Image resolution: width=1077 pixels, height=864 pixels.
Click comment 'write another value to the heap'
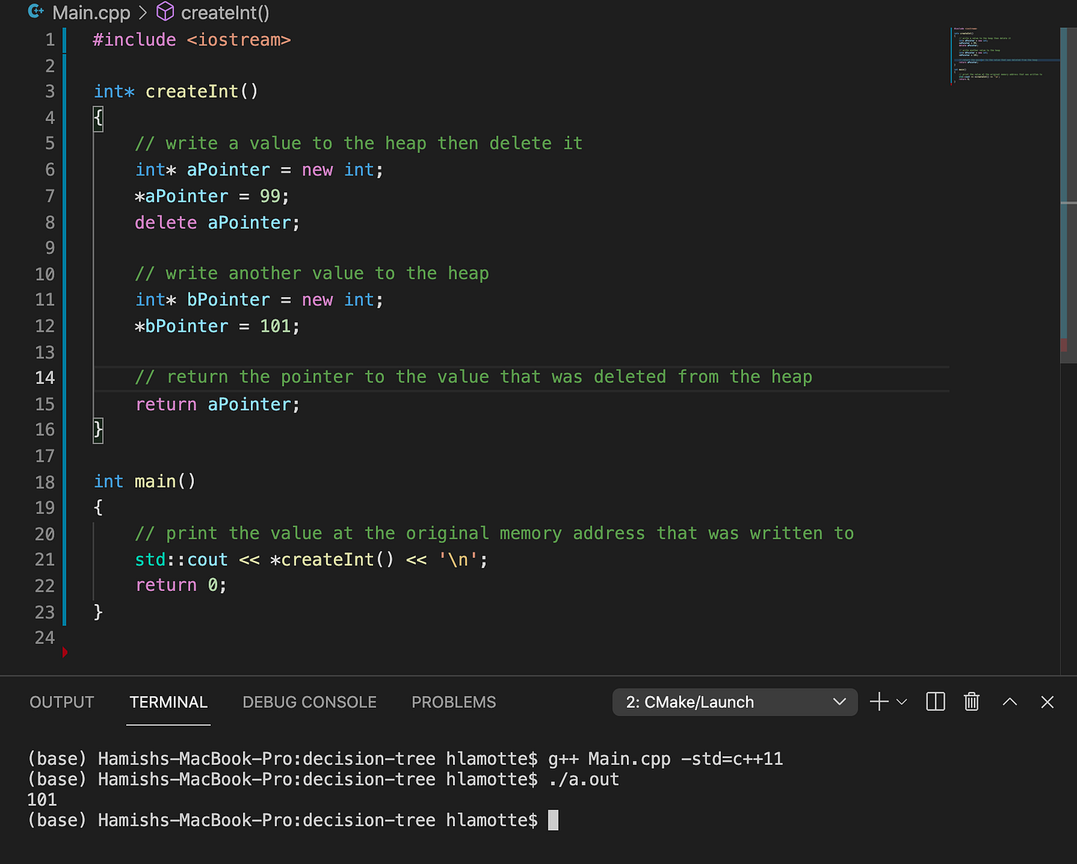coord(312,274)
